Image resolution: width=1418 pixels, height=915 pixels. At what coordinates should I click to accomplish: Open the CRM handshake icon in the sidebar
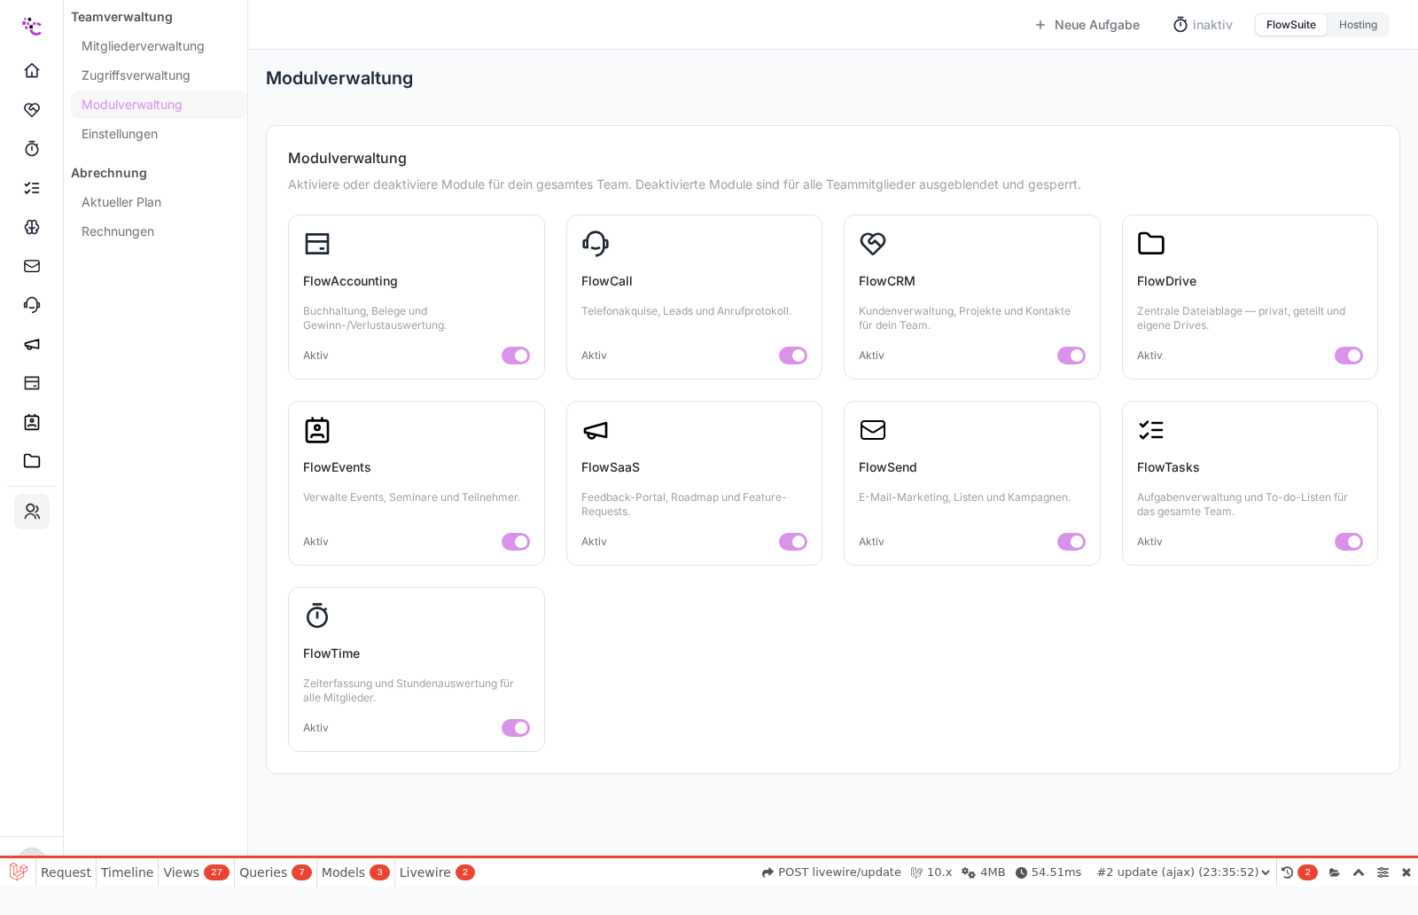32,109
